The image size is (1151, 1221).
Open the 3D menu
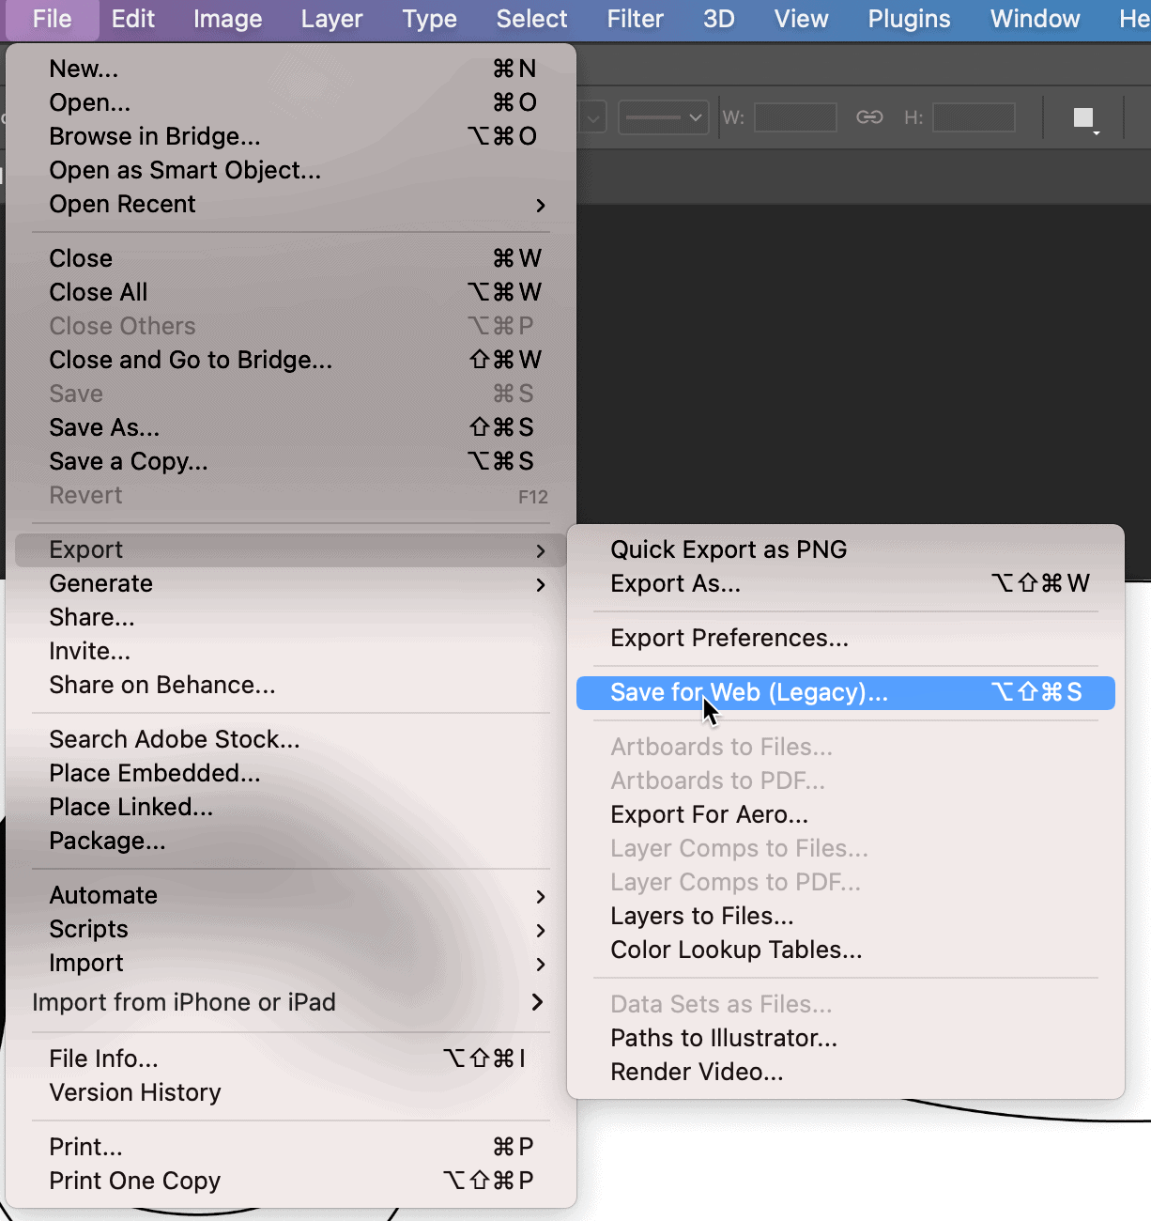[719, 19]
